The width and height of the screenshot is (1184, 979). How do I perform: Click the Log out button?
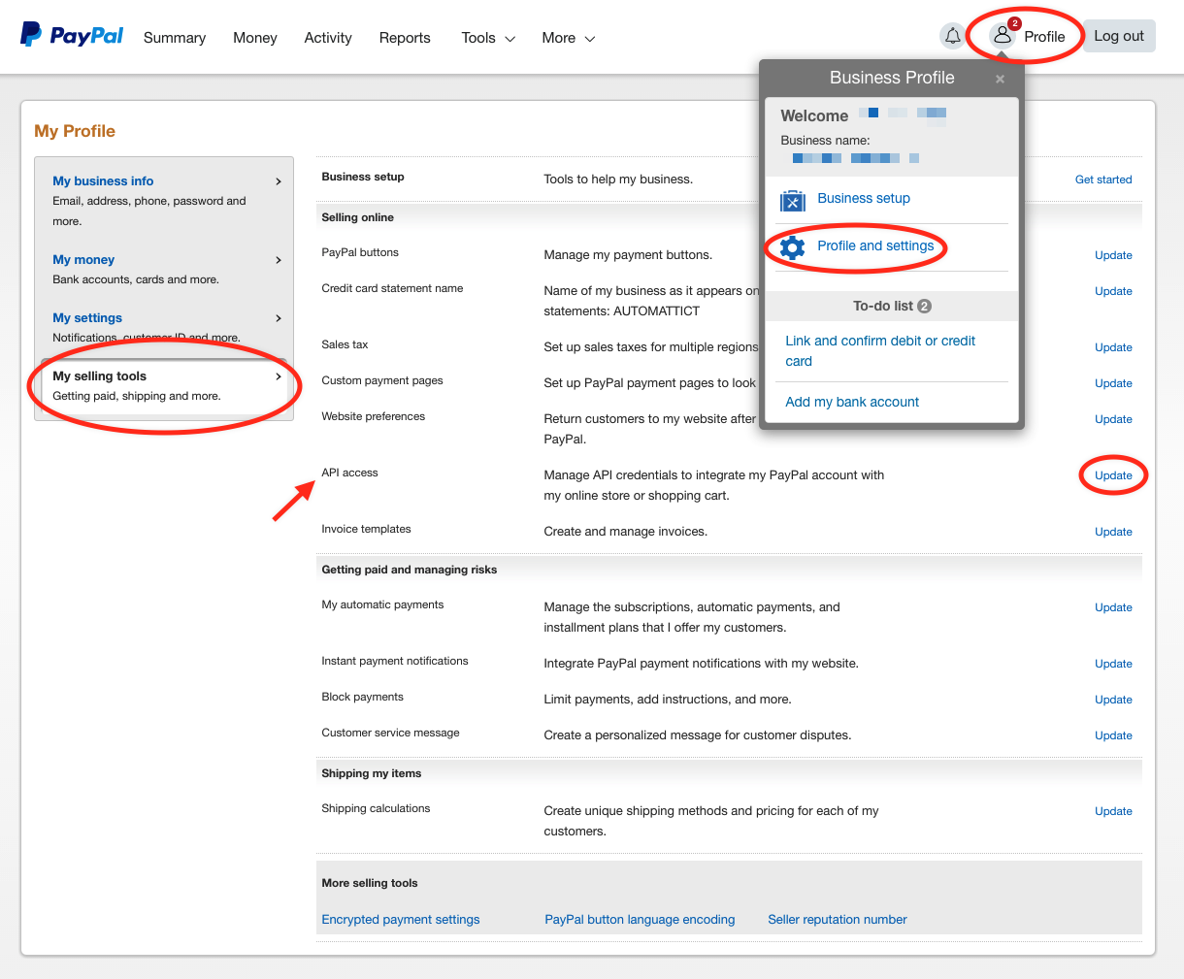1118,35
